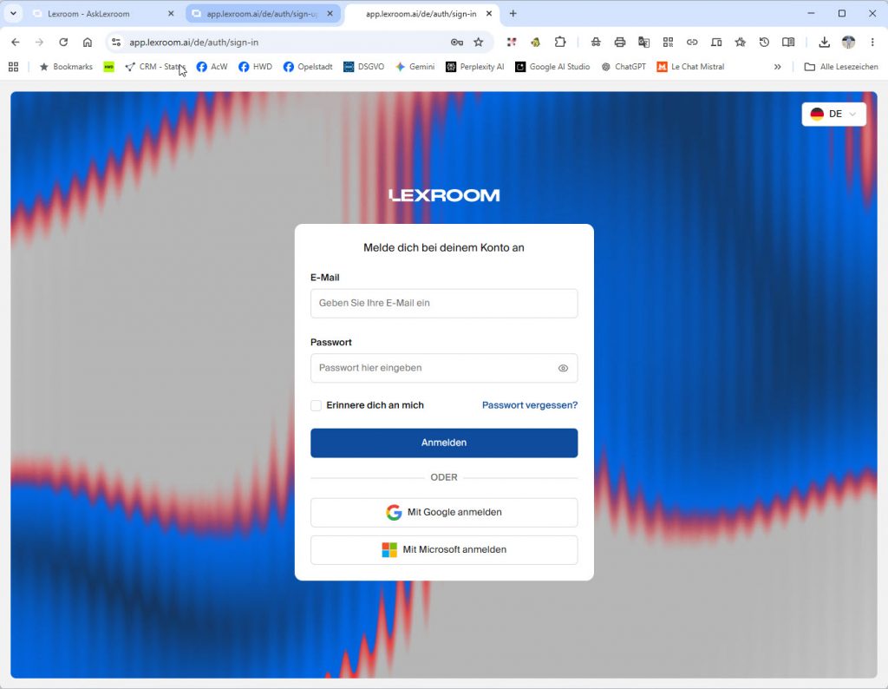Focus the E-Mail input field
888x689 pixels.
pos(444,303)
